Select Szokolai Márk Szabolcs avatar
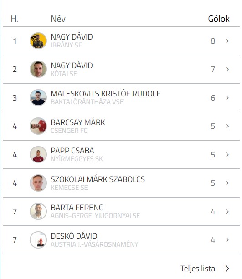 point(38,183)
